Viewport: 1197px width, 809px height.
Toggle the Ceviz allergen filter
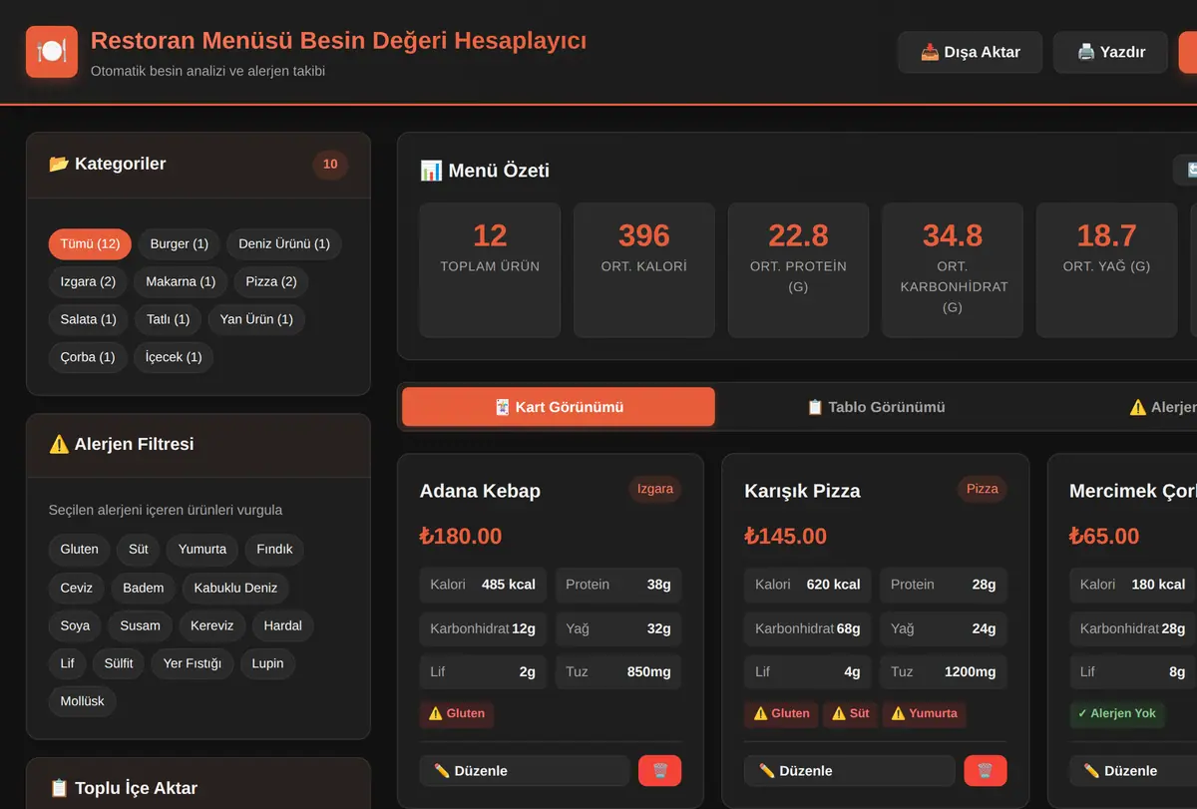tap(77, 588)
